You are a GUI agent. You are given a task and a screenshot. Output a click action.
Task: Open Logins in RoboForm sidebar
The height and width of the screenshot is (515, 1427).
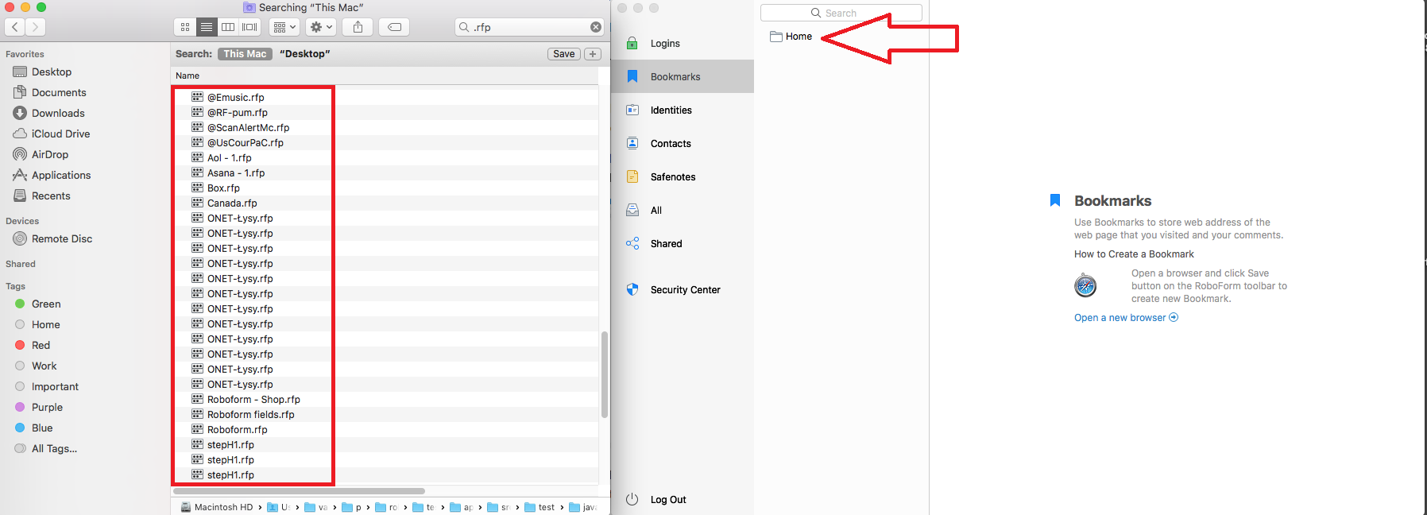pos(665,43)
